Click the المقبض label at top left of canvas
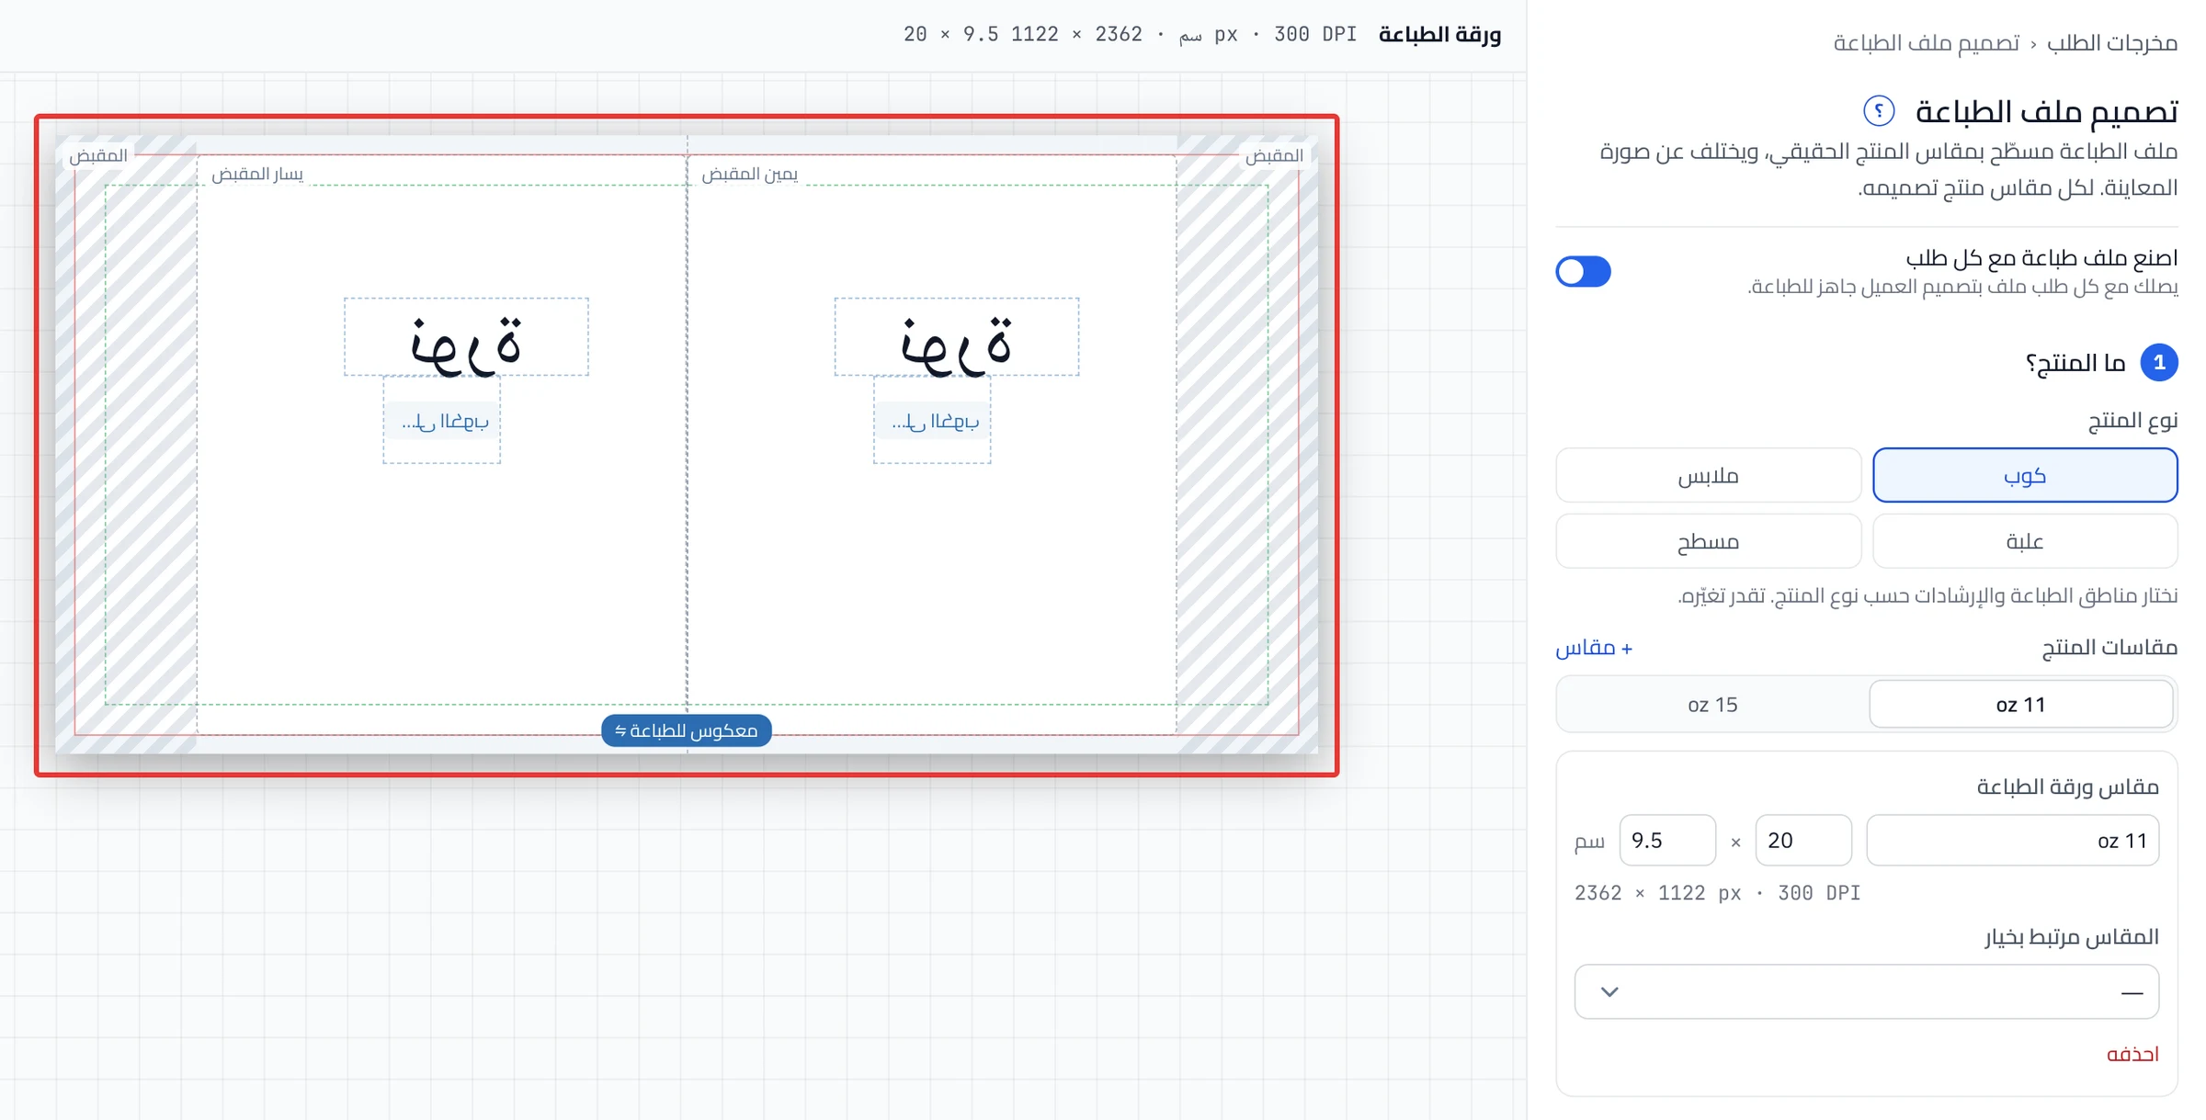Viewport: 2206px width, 1120px height. point(98,155)
